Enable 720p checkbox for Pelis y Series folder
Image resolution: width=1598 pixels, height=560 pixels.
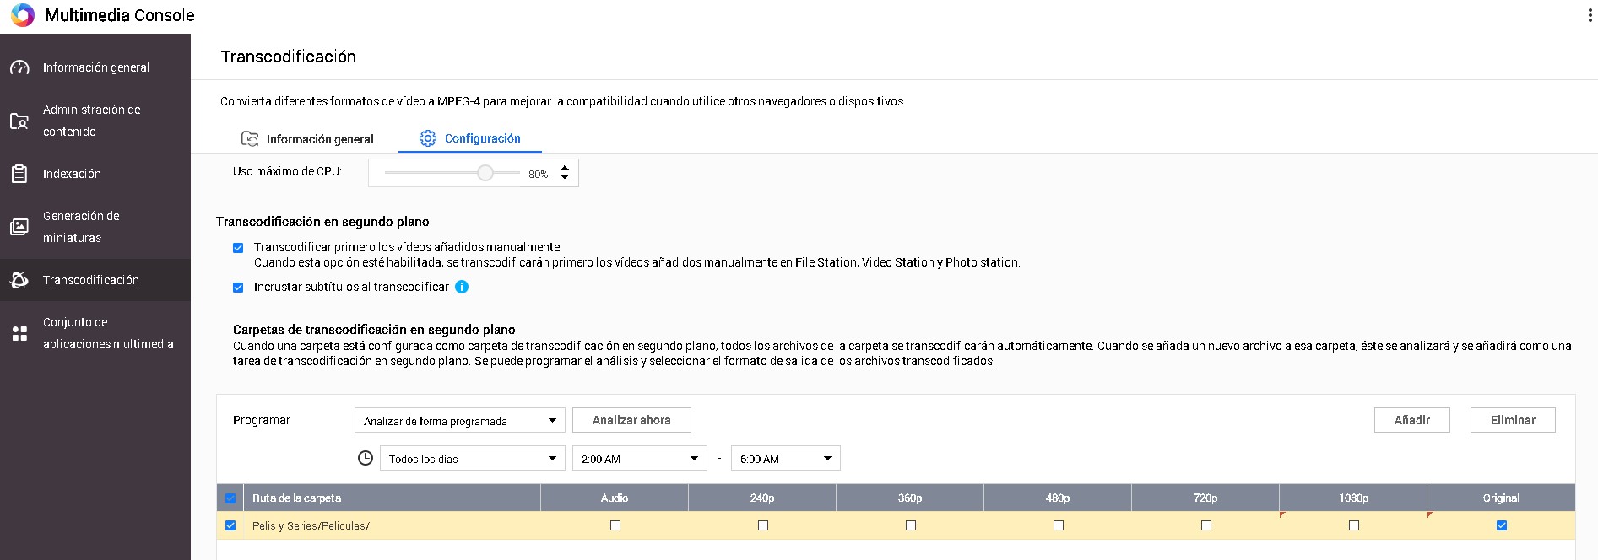1205,525
